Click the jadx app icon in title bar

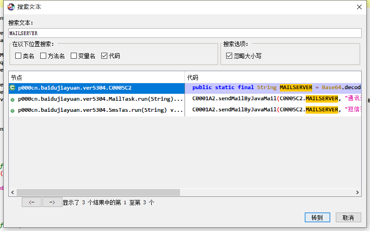tap(11, 7)
